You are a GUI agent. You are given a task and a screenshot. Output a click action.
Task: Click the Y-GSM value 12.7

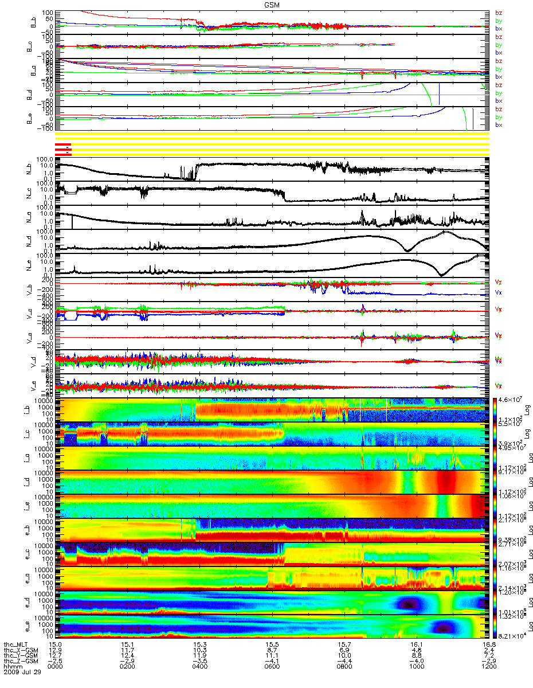[x=55, y=656]
